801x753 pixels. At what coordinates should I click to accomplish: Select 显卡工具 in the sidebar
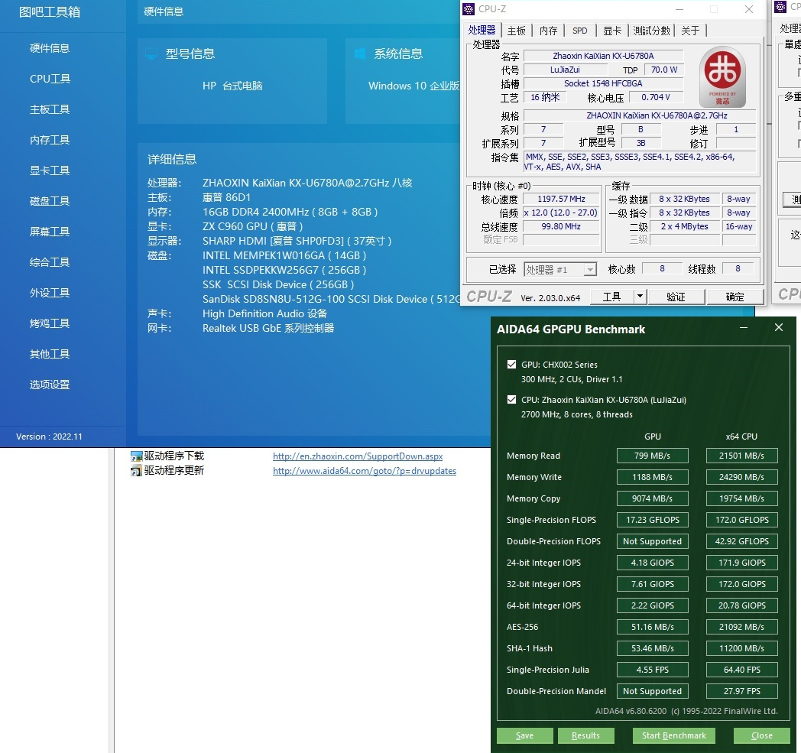tap(49, 170)
